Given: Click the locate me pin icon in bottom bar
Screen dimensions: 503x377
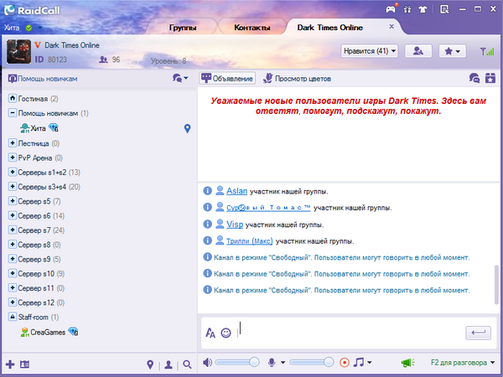Looking at the screenshot, I should 150,364.
